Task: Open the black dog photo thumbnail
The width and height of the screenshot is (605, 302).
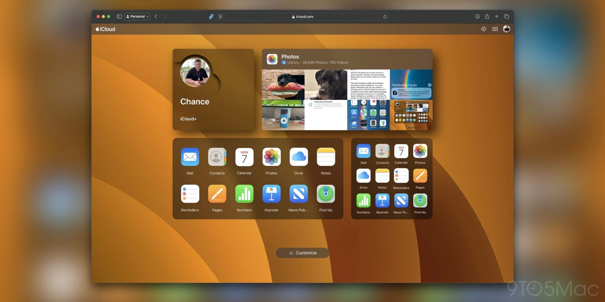Action: click(326, 85)
